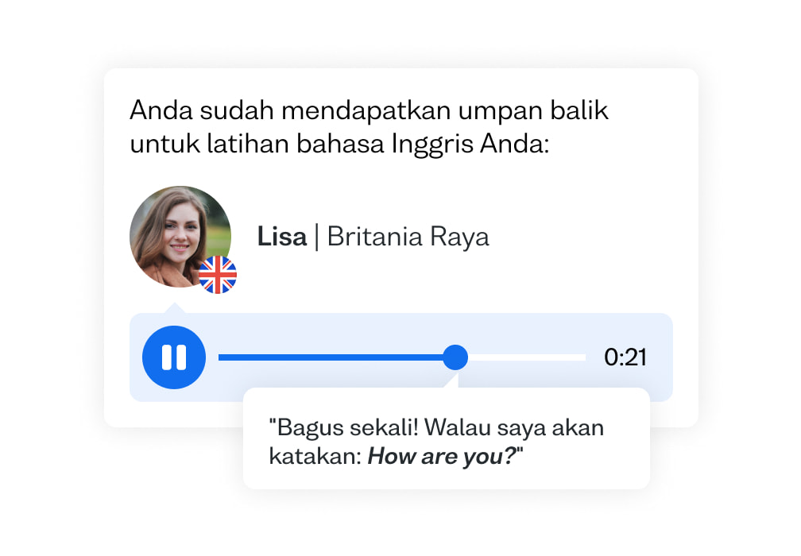Screen dimensions: 801x556
Task: Click the text 'untuk latihan bahasa Inggris Anda:'
Action: 340,144
